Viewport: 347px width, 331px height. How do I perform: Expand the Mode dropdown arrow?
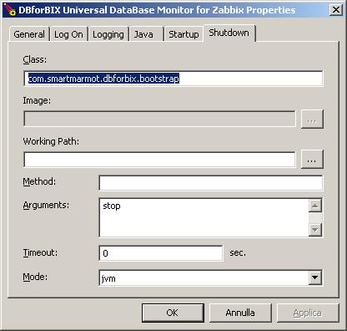(315, 278)
